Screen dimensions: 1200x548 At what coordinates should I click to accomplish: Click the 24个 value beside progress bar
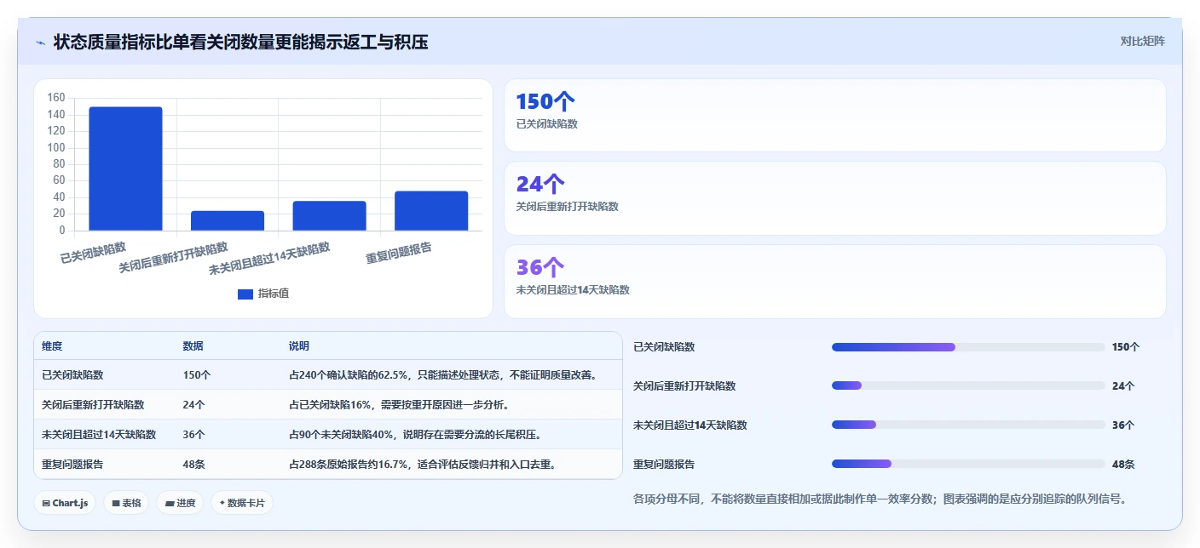[1123, 386]
